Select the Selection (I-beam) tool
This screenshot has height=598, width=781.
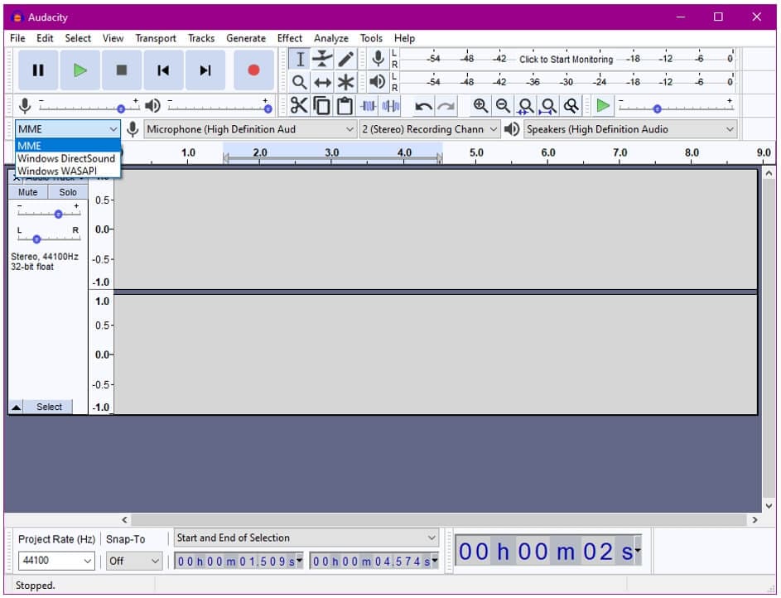tap(300, 60)
